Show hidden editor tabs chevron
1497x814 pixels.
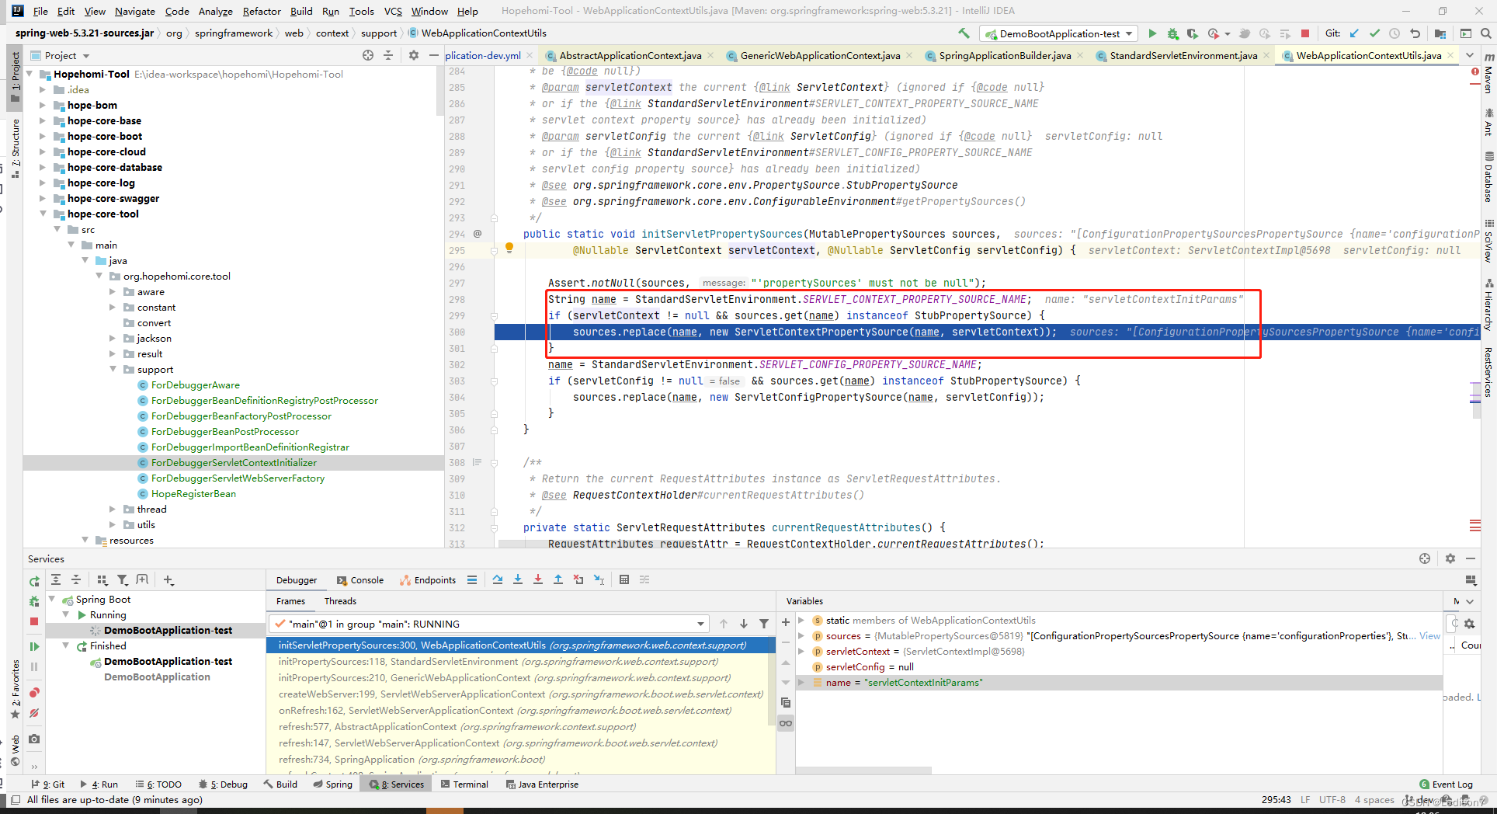point(1469,55)
